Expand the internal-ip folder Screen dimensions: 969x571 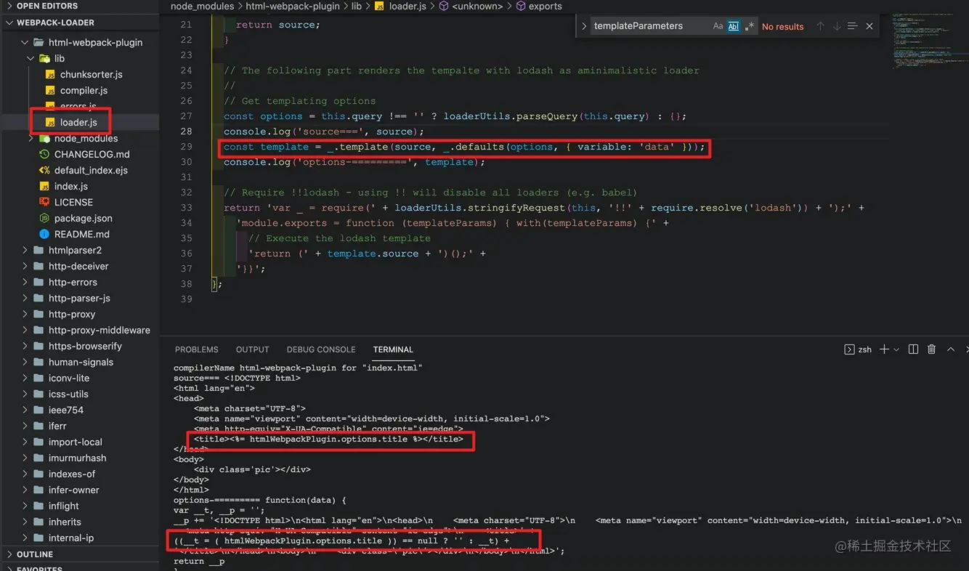71,538
